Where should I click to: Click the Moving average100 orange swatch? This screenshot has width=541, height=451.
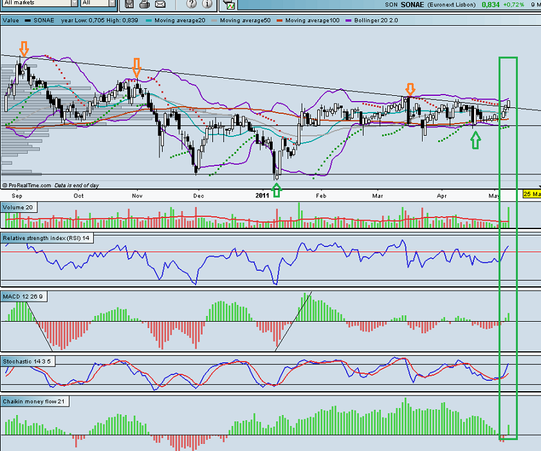click(279, 21)
